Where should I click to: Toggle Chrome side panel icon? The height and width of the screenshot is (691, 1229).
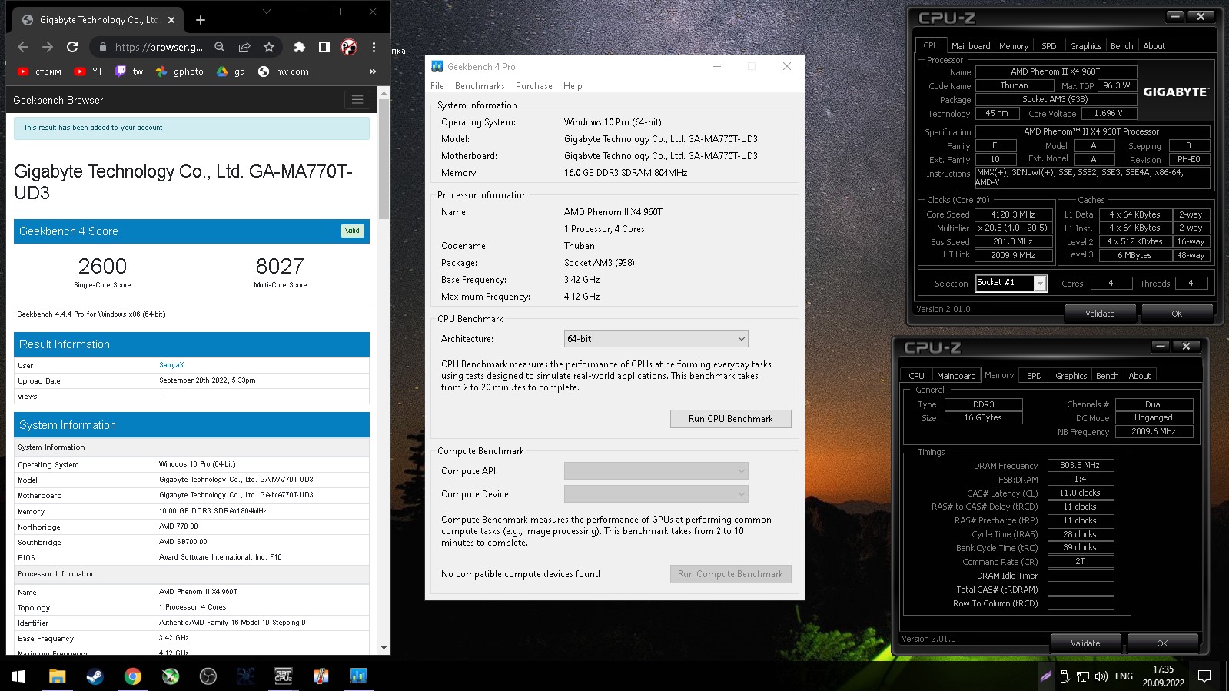click(324, 47)
